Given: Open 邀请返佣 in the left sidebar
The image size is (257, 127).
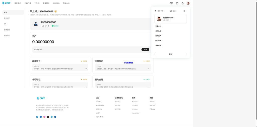Looking at the screenshot, I should click(13, 30).
